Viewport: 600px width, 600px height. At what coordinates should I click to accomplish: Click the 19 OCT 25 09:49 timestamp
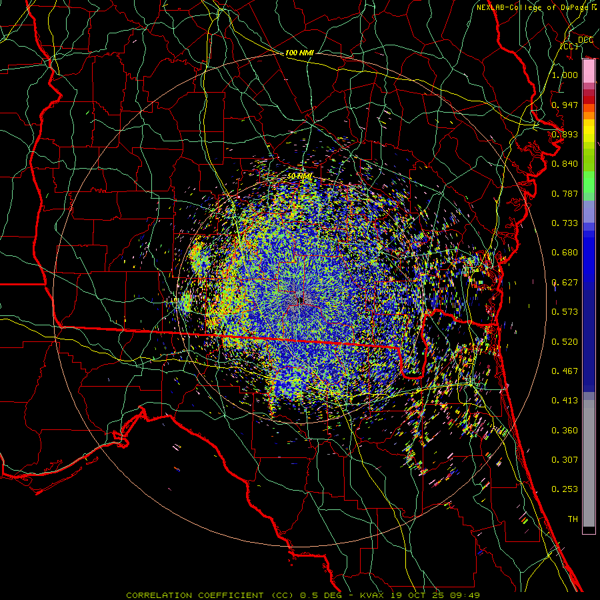click(x=436, y=595)
